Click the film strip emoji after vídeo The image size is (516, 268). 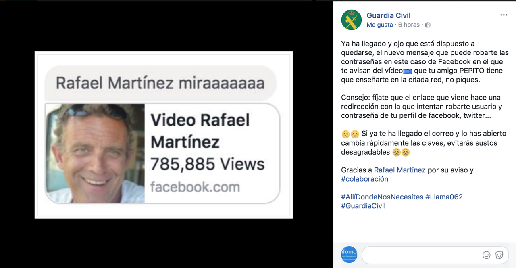tap(408, 71)
